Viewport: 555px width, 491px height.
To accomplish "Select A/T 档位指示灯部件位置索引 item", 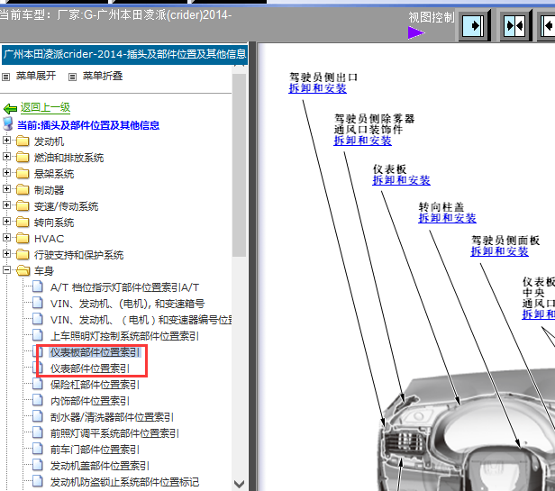I will pyautogui.click(x=124, y=287).
